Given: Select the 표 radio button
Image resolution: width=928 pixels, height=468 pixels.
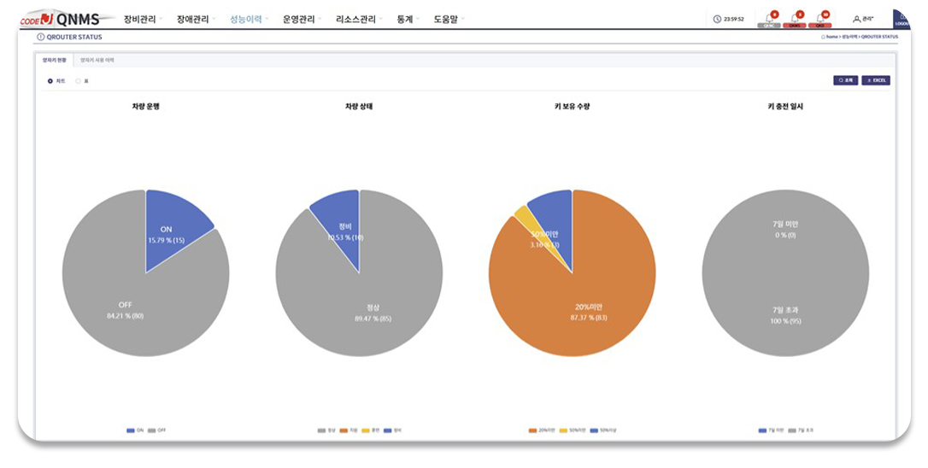Looking at the screenshot, I should (78, 81).
